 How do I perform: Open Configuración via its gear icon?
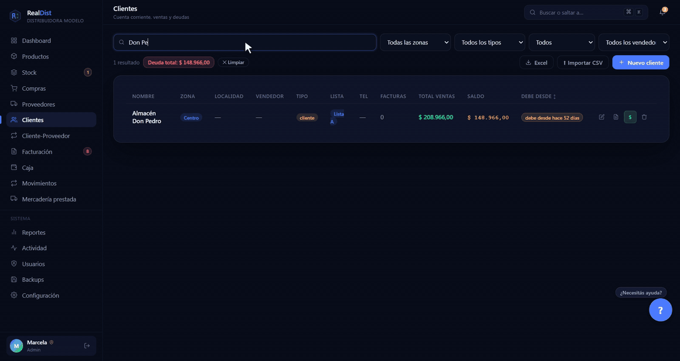14,295
